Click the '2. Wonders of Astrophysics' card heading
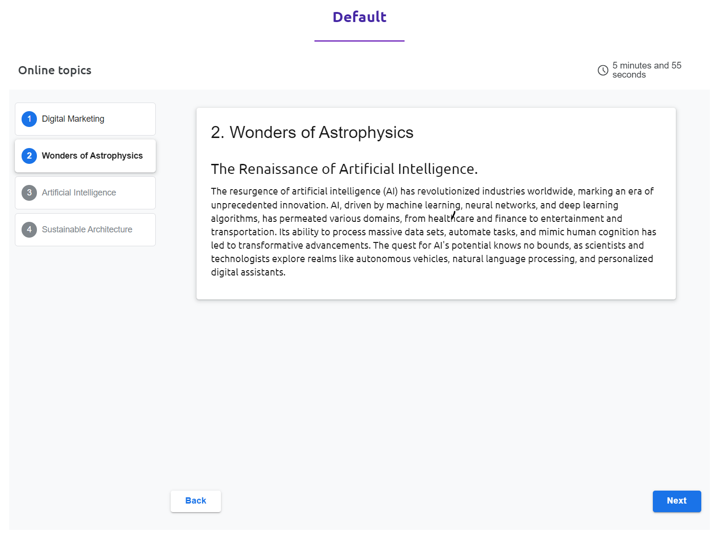Image resolution: width=719 pixels, height=539 pixels. [x=312, y=133]
